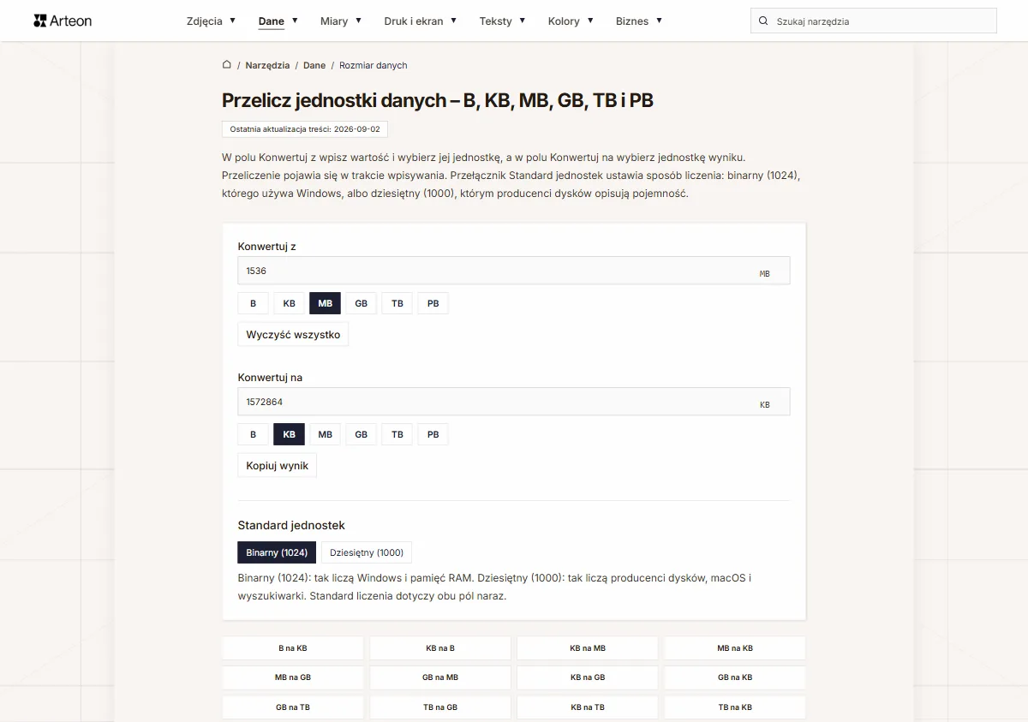Expand the Dane menu arrow
Screen dimensions: 1028x722
point(295,21)
